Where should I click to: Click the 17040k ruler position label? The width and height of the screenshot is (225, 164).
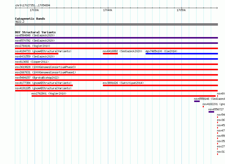108,10
